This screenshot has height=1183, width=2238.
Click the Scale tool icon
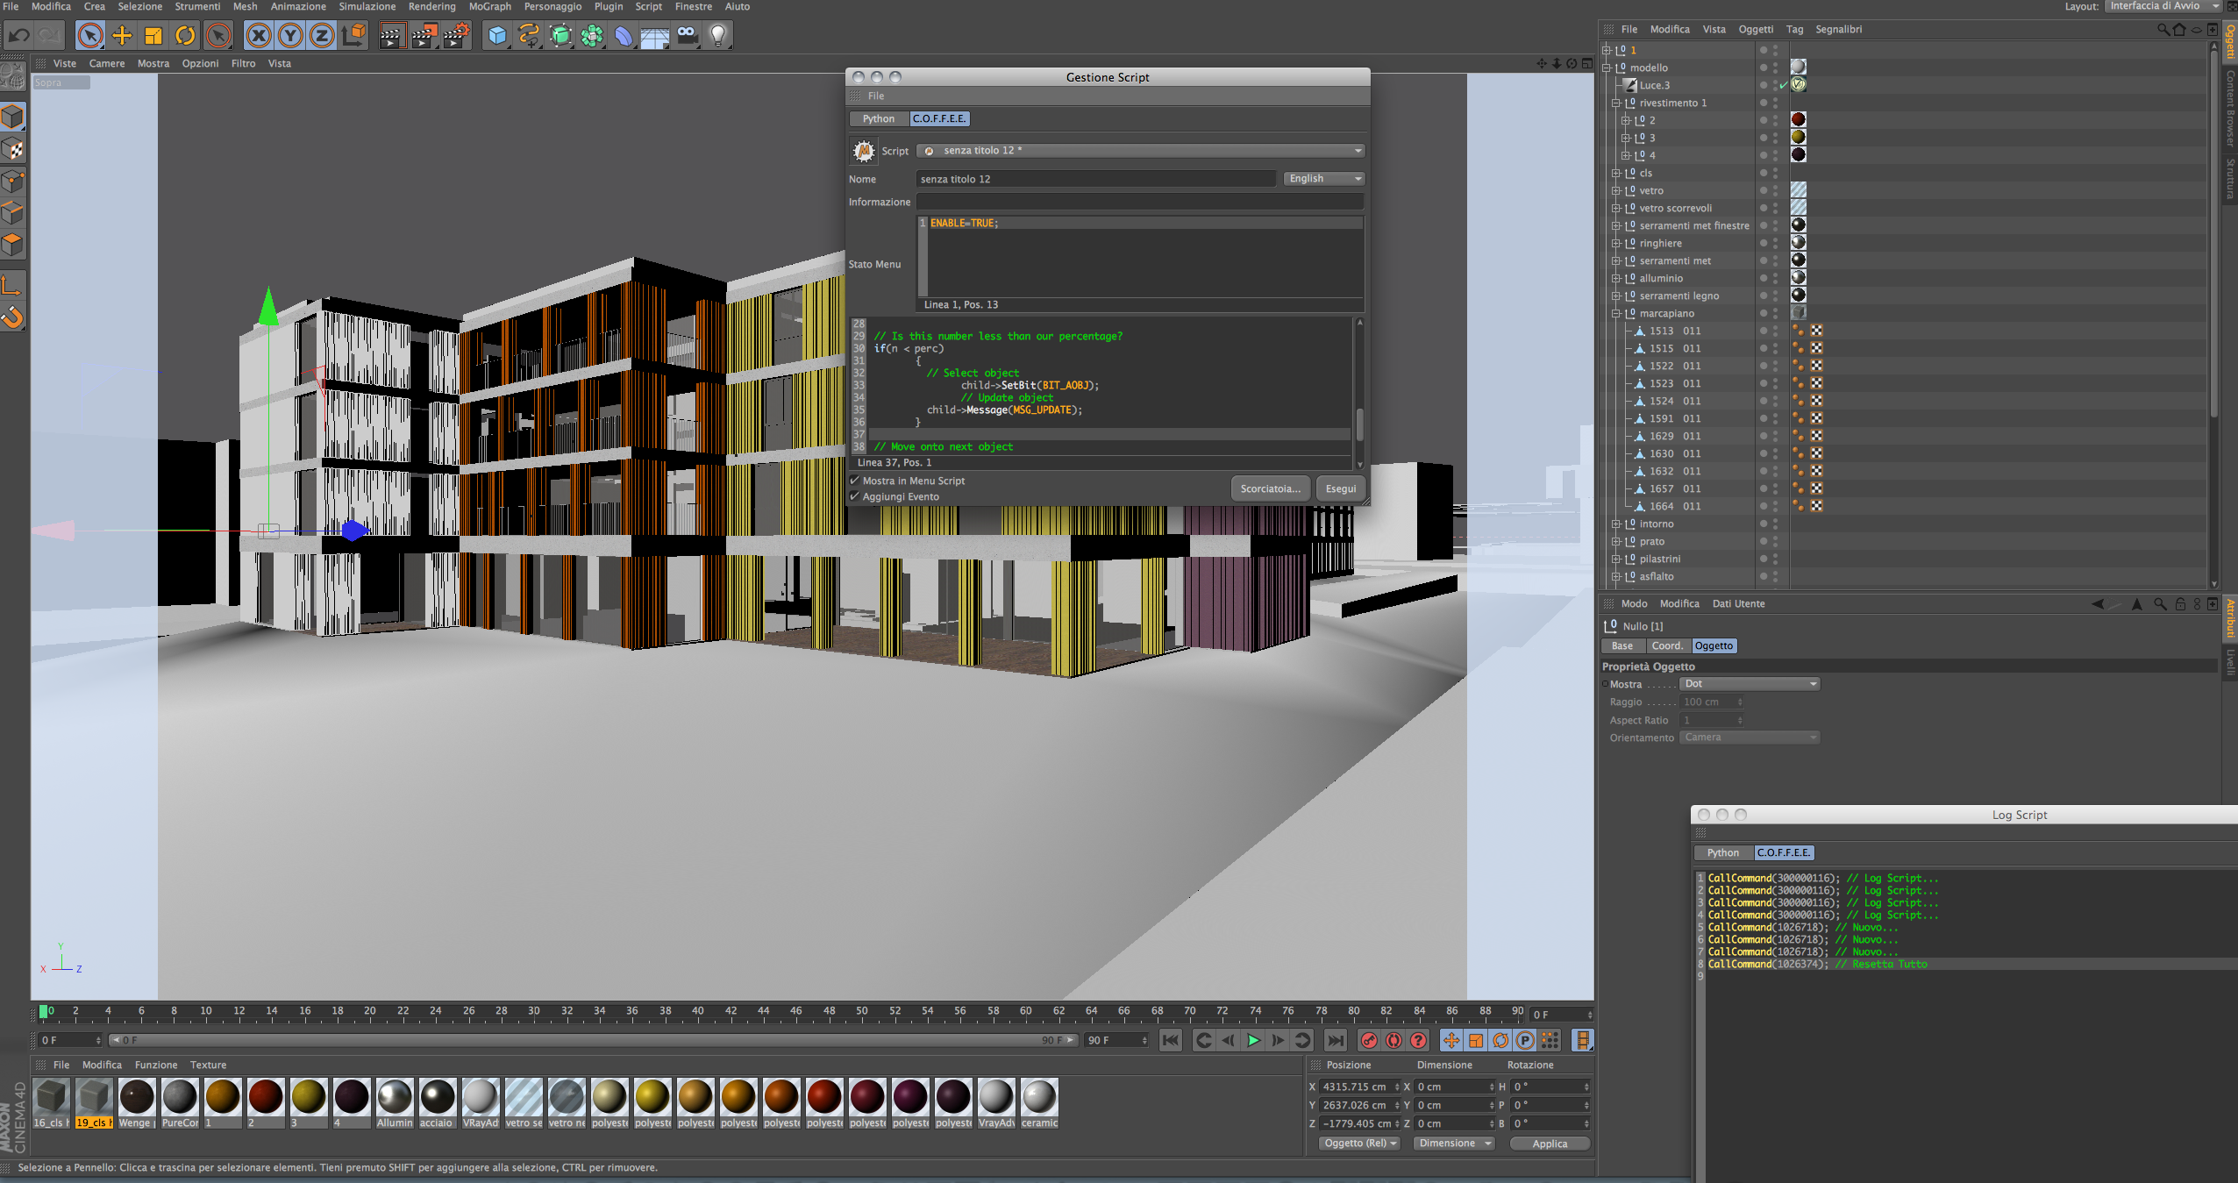pyautogui.click(x=153, y=36)
